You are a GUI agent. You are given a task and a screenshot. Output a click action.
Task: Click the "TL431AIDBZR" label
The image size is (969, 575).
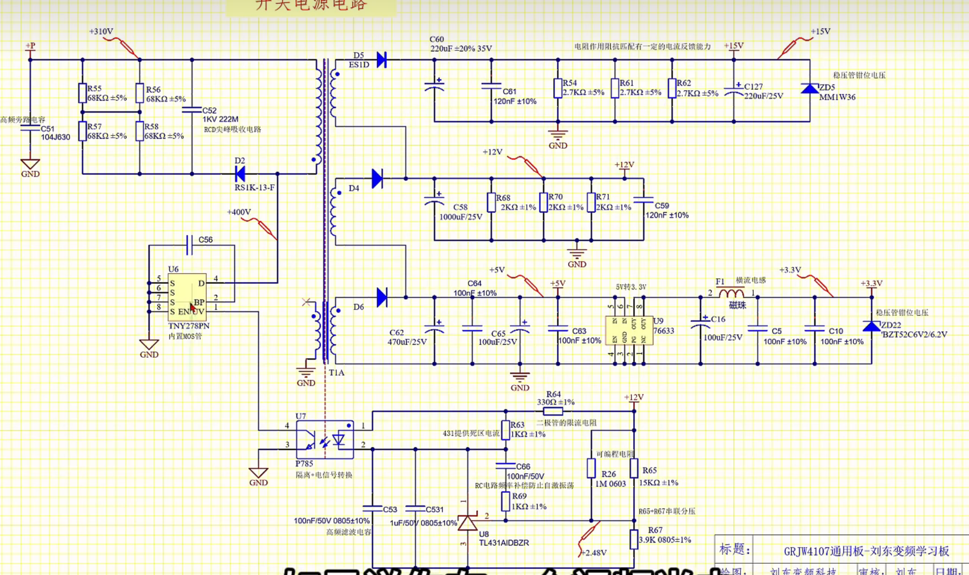tap(504, 543)
